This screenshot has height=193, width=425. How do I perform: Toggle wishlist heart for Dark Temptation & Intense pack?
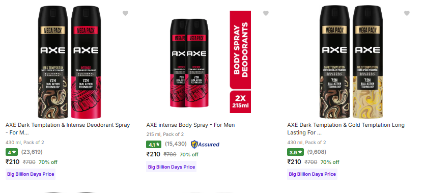(x=125, y=13)
